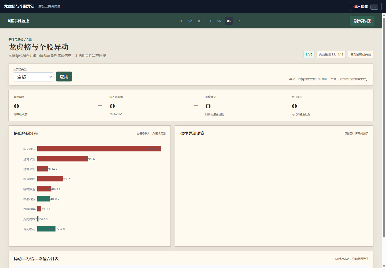This screenshot has width=386, height=268.
Task: Go to page tab 03
Action: pyautogui.click(x=200, y=21)
